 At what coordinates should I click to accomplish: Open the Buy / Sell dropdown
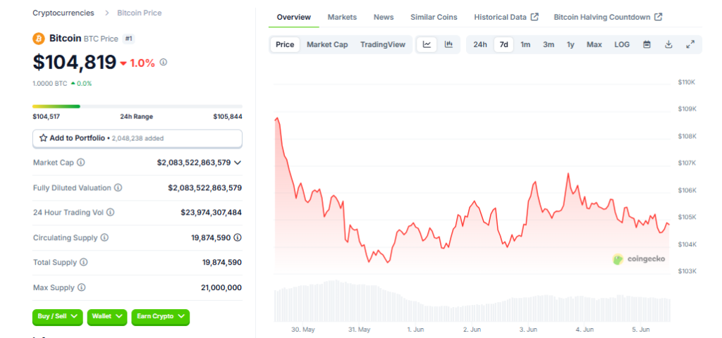pyautogui.click(x=58, y=316)
